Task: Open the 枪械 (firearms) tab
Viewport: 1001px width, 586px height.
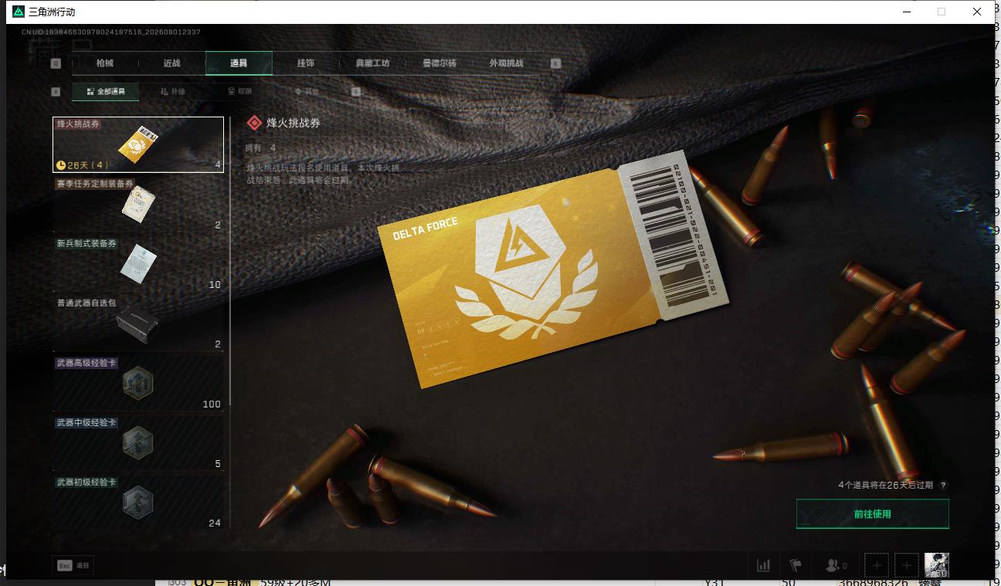Action: [x=104, y=63]
